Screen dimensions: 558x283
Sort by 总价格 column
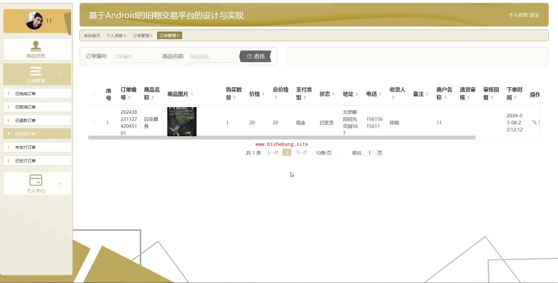pos(276,97)
